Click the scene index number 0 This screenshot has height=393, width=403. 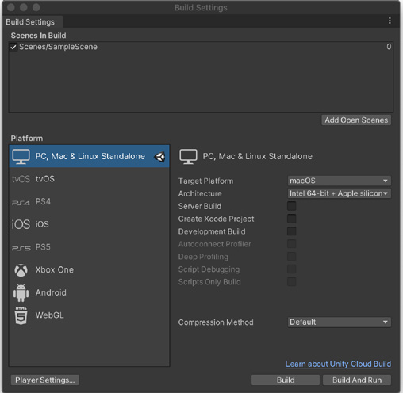(389, 47)
